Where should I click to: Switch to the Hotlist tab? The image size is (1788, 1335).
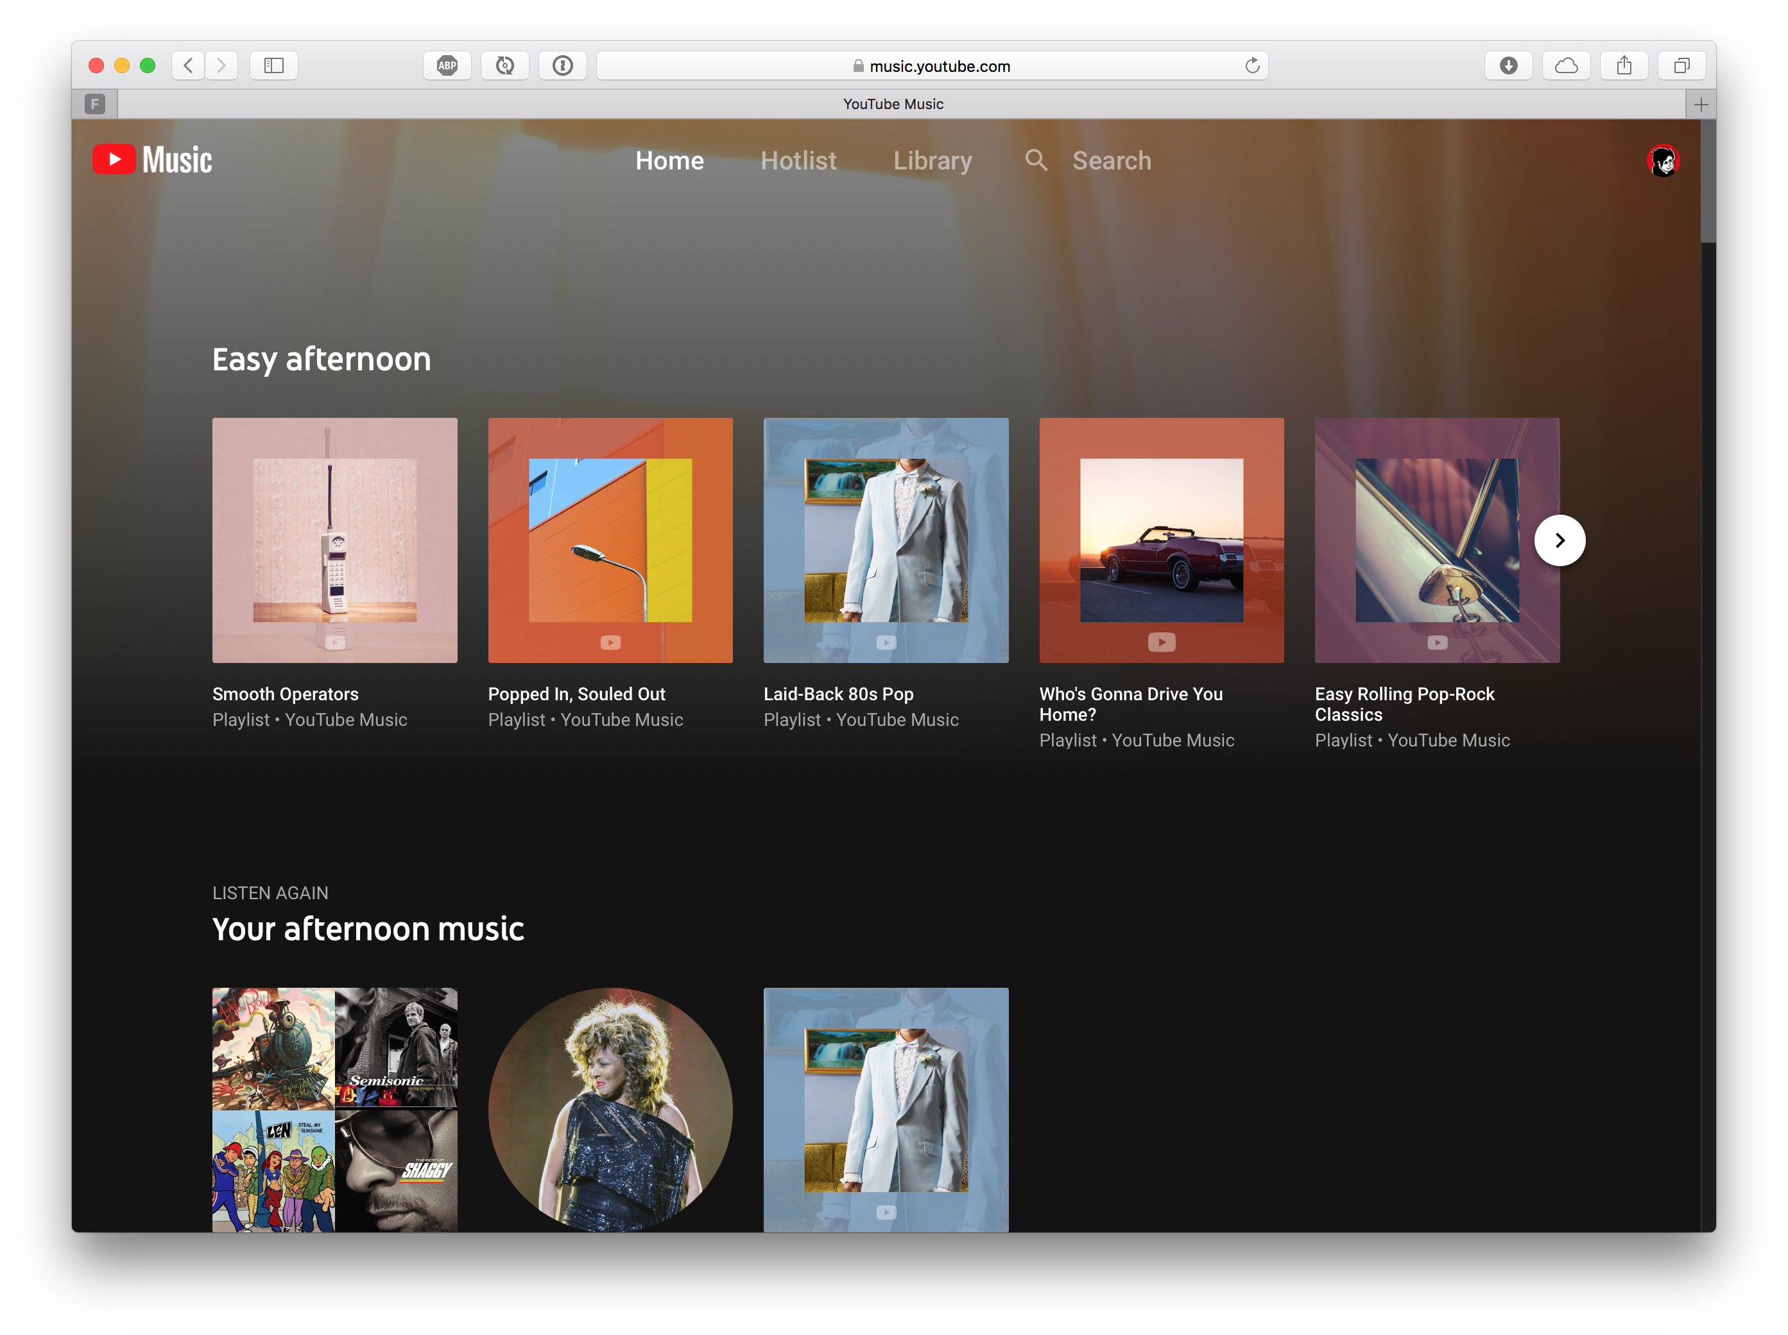(798, 160)
